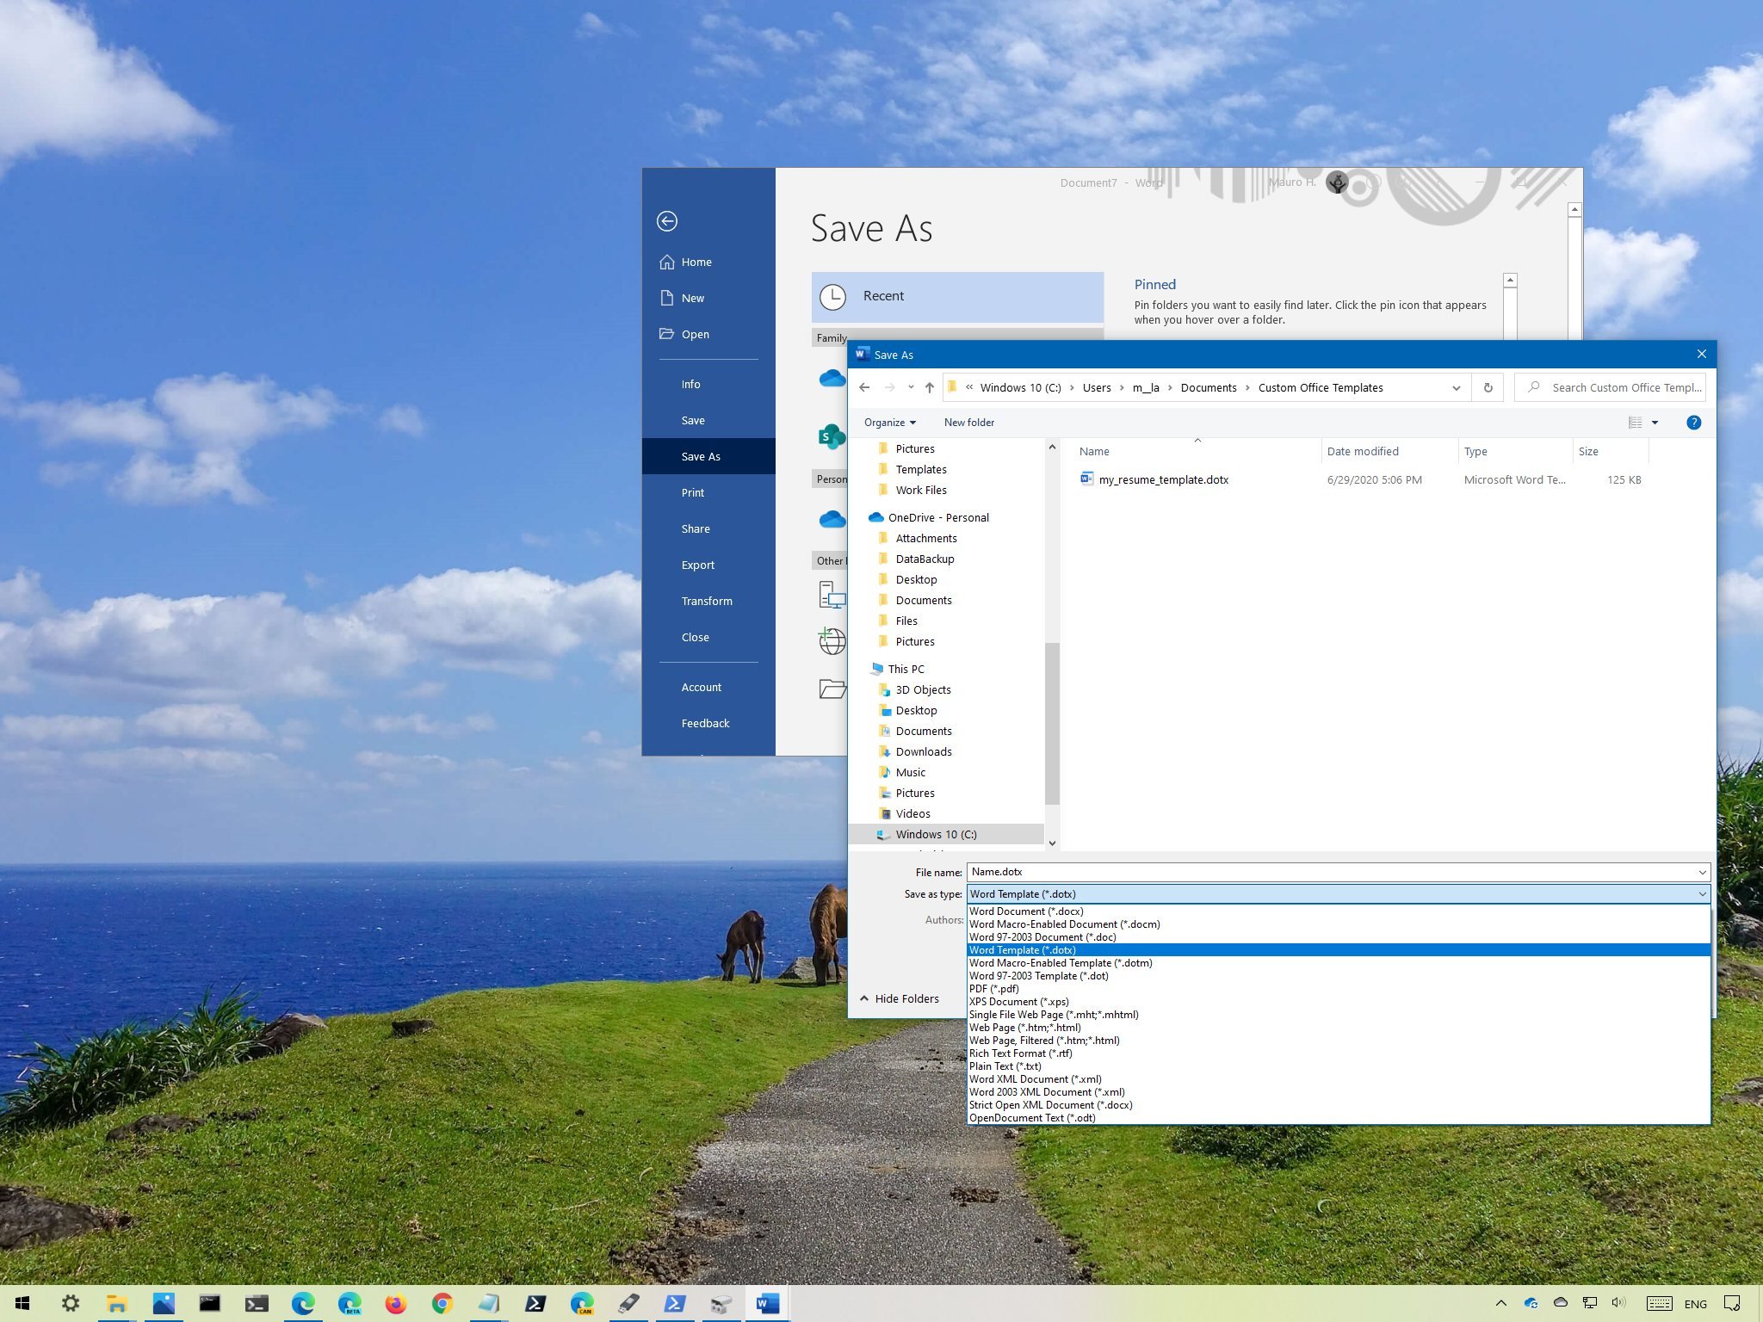The image size is (1763, 1322).
Task: Select OpenDocument Text format from dropdown
Action: coord(1031,1118)
